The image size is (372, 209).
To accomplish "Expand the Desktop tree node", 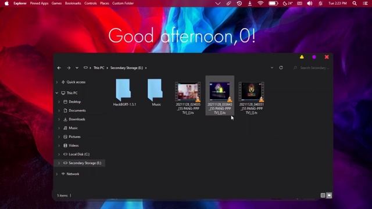I will click(59, 102).
